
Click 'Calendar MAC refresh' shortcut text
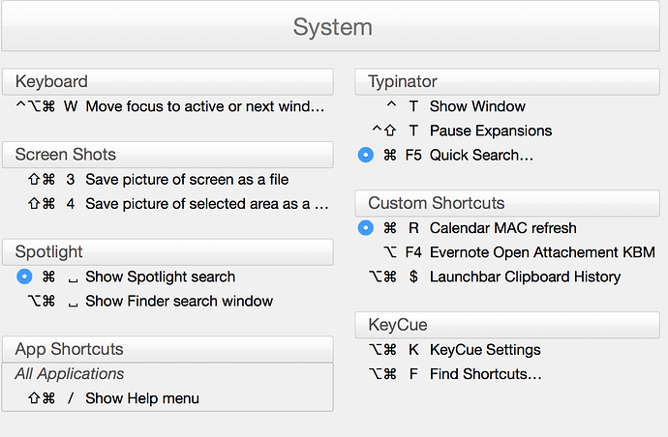pyautogui.click(x=503, y=228)
